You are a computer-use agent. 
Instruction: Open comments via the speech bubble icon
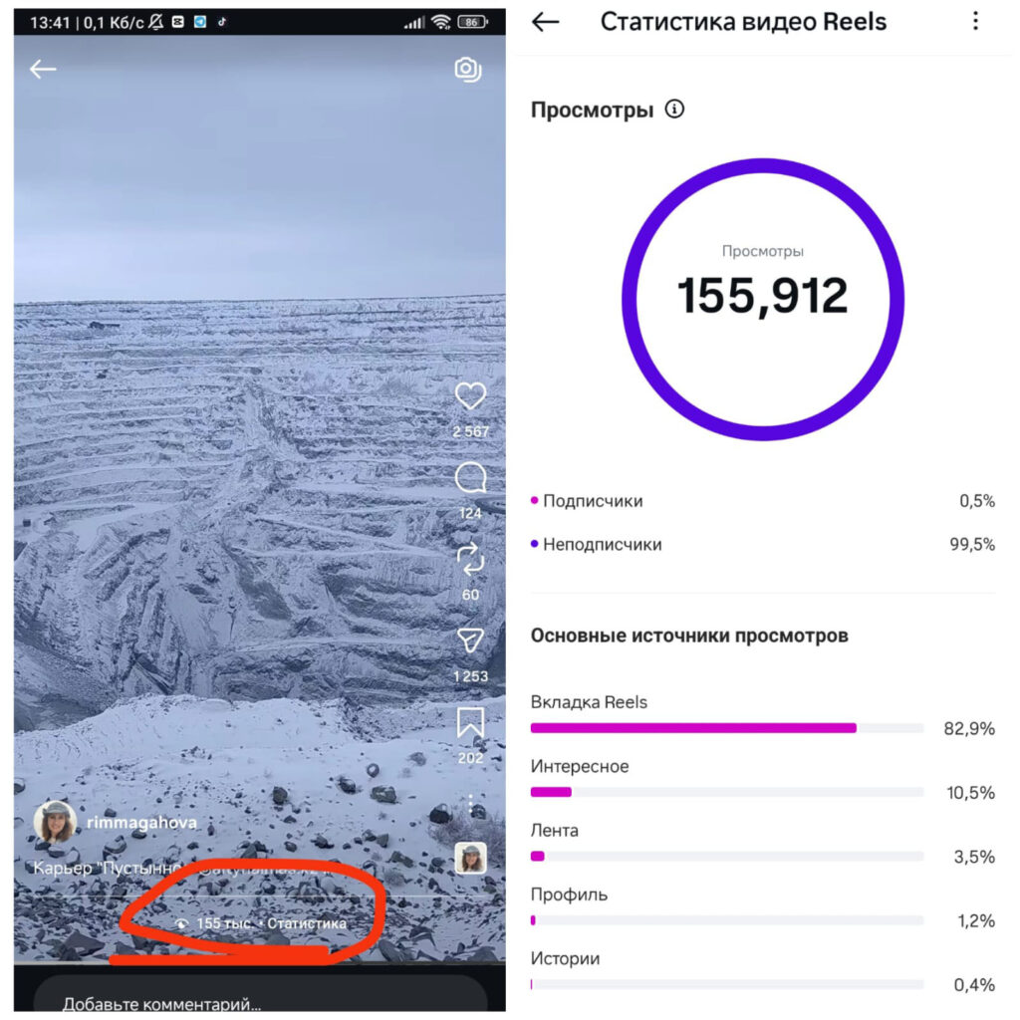(470, 478)
